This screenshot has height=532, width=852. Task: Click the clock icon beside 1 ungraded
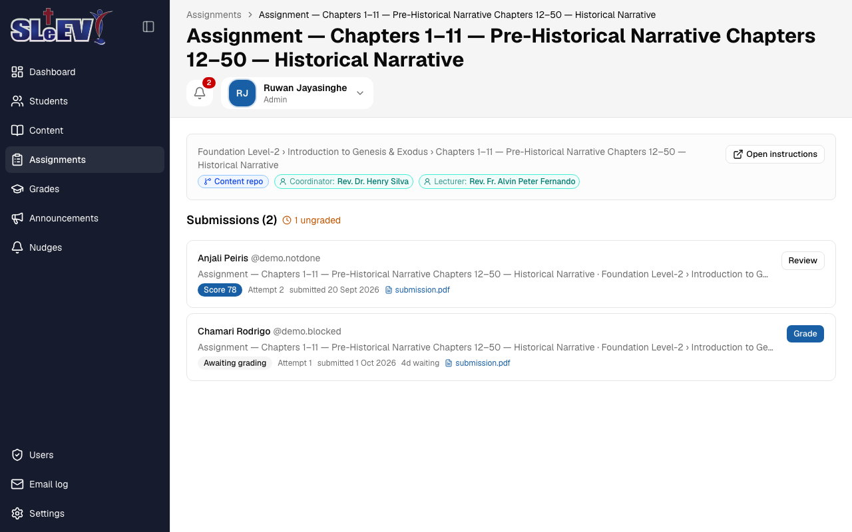tap(287, 220)
